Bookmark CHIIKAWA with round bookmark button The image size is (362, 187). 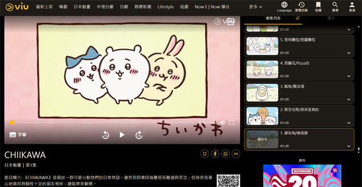205,154
